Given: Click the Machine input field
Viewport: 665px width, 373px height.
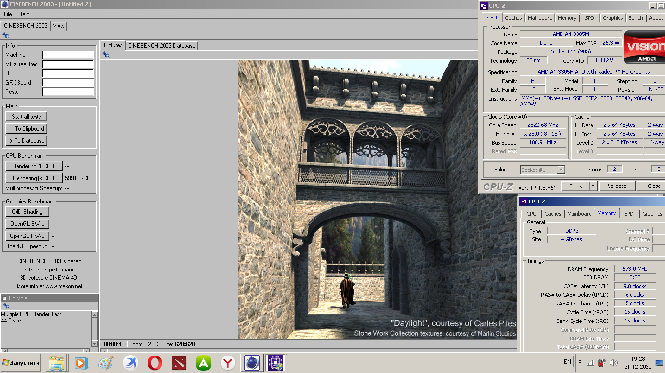Looking at the screenshot, I should 68,55.
